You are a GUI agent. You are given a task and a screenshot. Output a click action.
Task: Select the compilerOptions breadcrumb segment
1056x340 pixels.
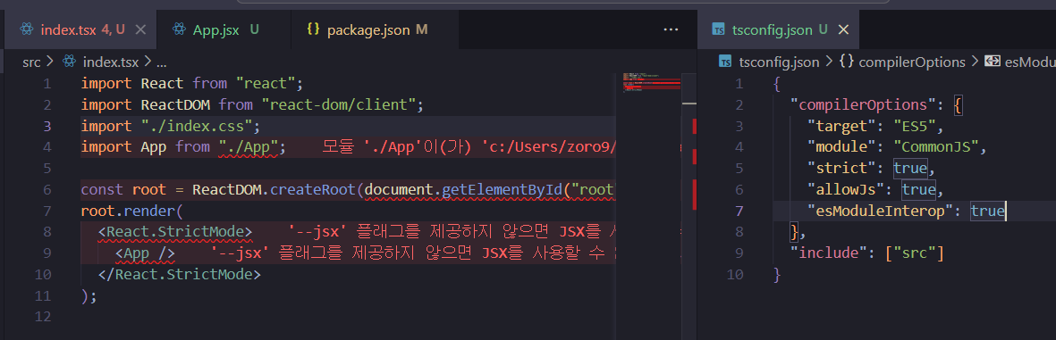(911, 62)
